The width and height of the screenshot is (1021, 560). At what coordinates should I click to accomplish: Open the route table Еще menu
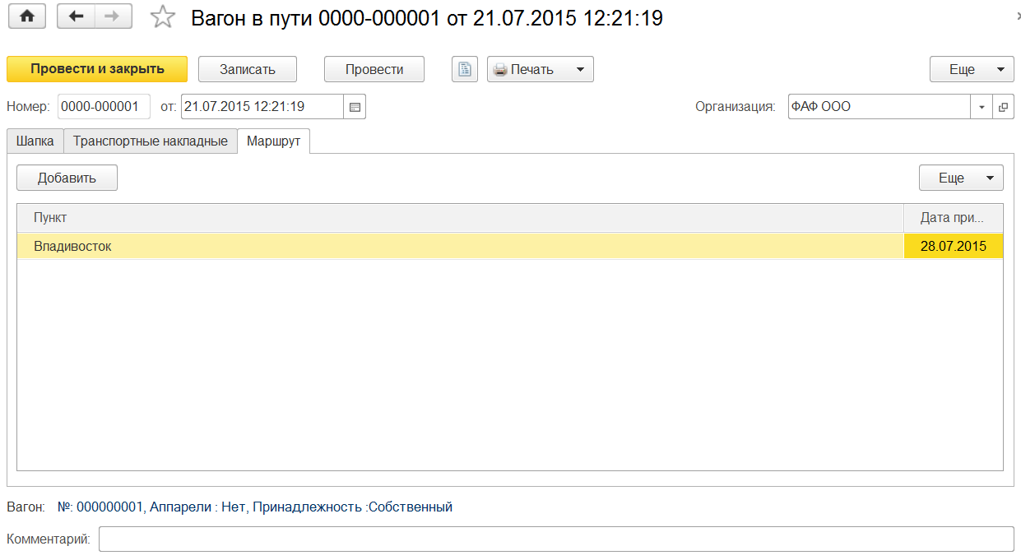click(961, 178)
